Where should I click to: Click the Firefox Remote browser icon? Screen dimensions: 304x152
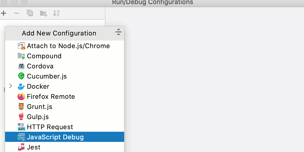pyautogui.click(x=21, y=96)
